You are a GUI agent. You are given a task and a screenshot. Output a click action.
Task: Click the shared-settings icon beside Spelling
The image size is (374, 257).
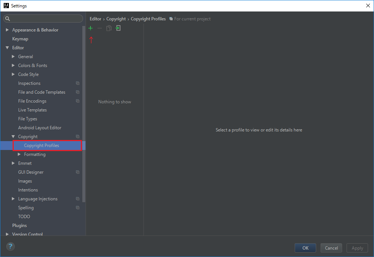(77, 207)
